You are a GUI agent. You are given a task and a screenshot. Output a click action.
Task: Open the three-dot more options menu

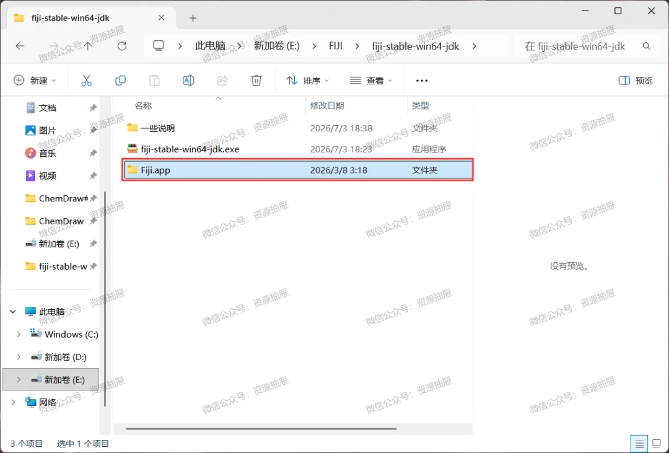(x=422, y=81)
